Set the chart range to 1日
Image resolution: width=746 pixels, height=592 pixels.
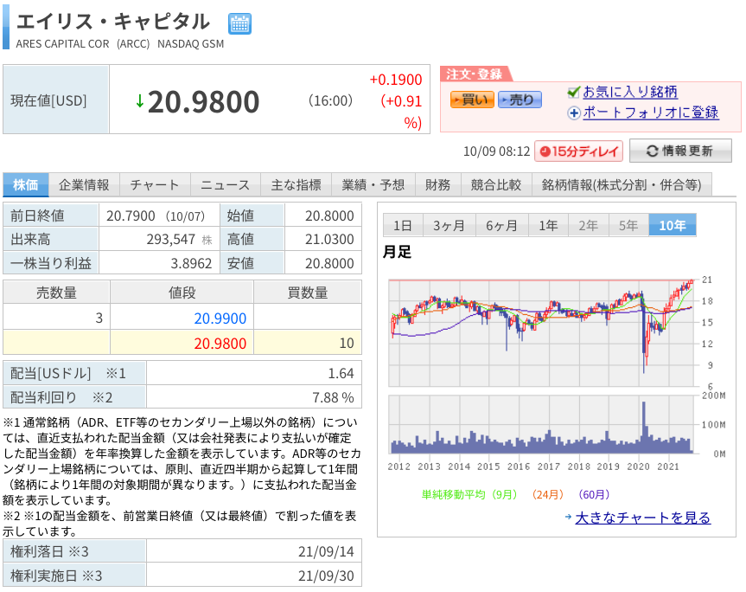pyautogui.click(x=403, y=225)
